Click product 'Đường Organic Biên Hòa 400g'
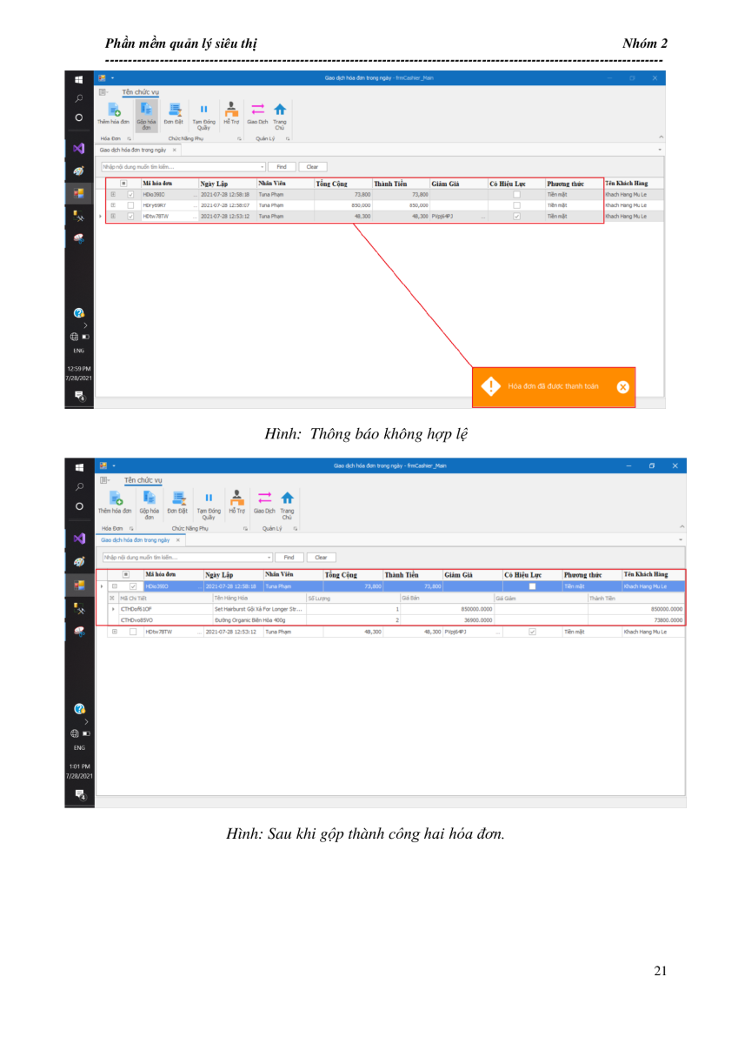 pyautogui.click(x=250, y=620)
